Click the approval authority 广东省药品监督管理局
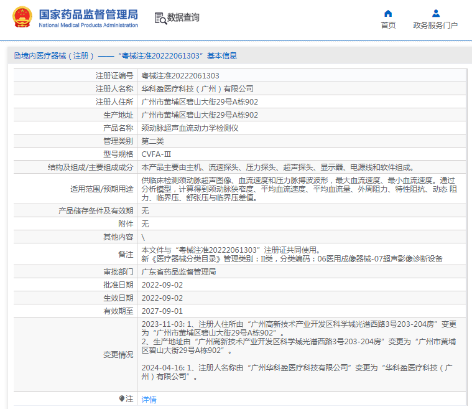 [x=179, y=272]
